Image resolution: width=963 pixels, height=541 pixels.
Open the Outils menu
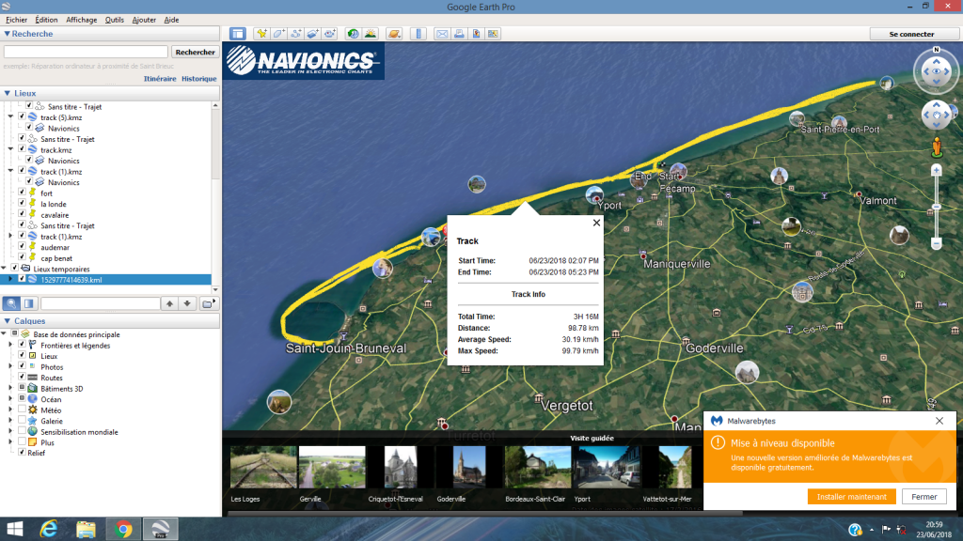pyautogui.click(x=114, y=20)
